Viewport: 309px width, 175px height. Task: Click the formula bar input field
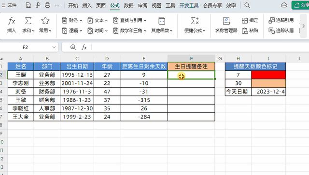coord(200,47)
